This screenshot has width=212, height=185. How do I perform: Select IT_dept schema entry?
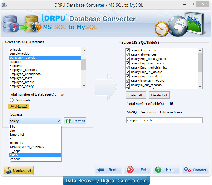(35, 151)
